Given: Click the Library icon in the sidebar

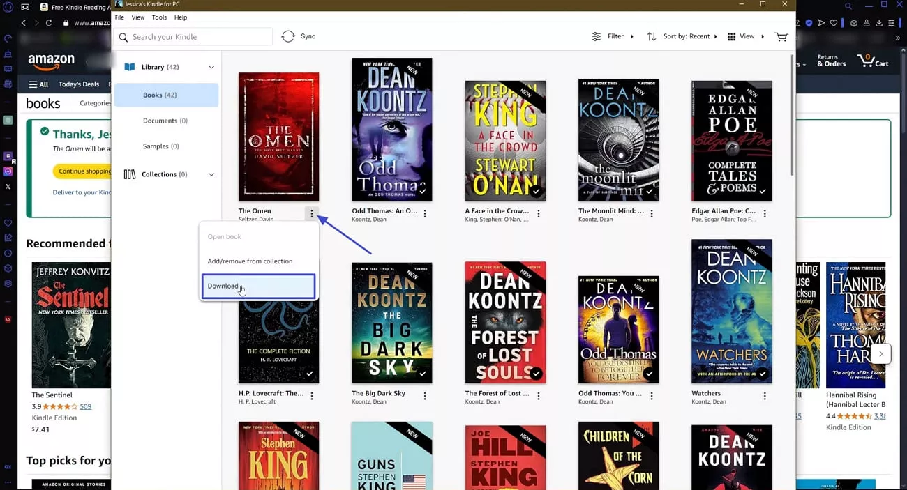Looking at the screenshot, I should coord(130,66).
